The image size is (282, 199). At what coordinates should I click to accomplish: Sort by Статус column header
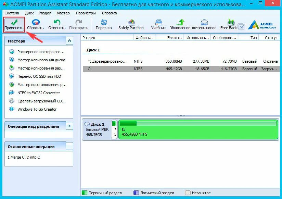point(269,38)
